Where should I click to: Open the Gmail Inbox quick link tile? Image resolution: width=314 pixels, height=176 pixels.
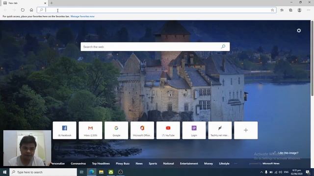[x=90, y=131]
